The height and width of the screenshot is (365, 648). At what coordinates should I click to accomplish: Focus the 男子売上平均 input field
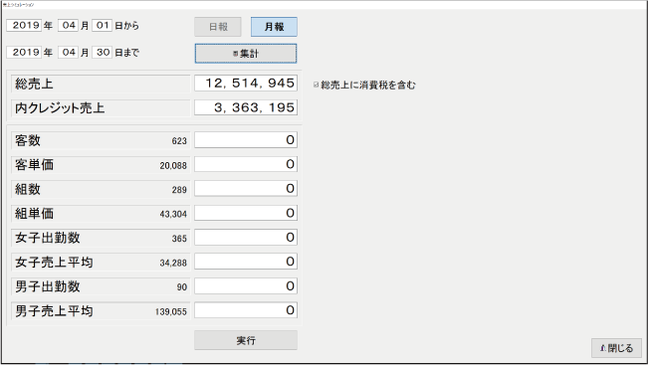tap(246, 310)
